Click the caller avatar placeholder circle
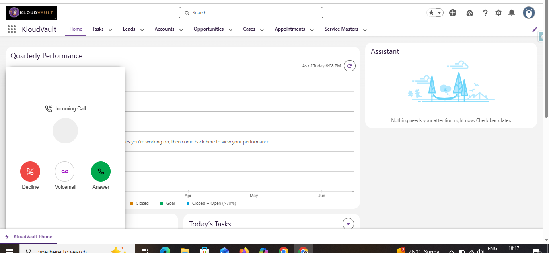 (66, 131)
